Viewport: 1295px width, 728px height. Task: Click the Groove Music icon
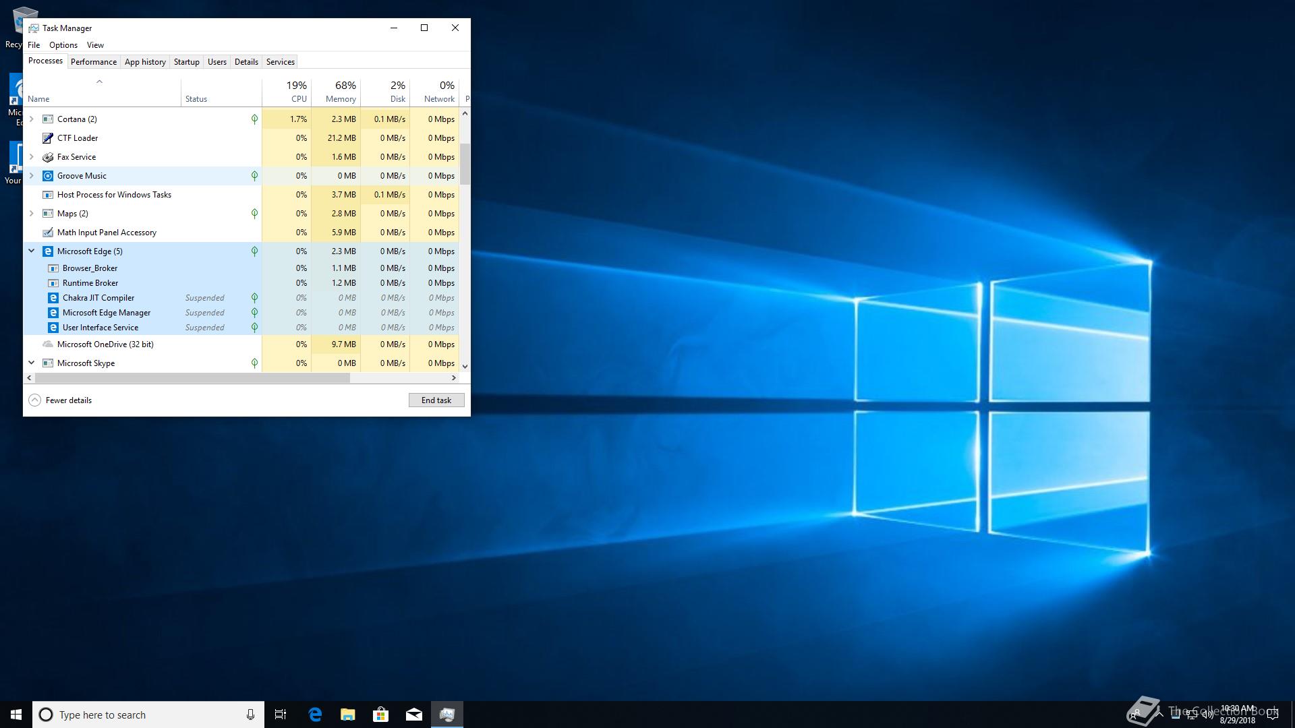click(48, 176)
